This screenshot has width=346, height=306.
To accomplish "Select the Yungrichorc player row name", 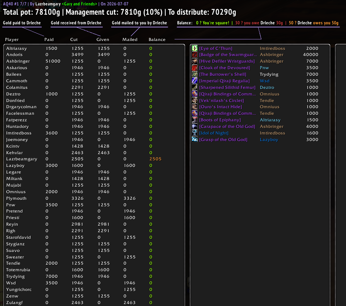I will tap(19, 289).
